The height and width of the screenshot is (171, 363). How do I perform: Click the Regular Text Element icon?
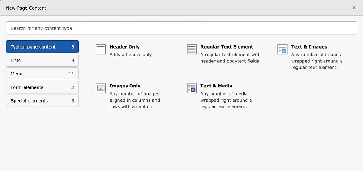(191, 49)
